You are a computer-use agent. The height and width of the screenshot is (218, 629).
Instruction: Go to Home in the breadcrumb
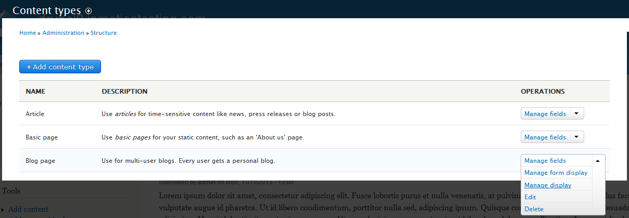pos(28,33)
